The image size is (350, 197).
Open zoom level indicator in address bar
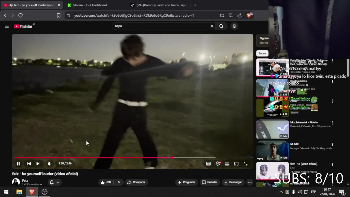[231, 16]
